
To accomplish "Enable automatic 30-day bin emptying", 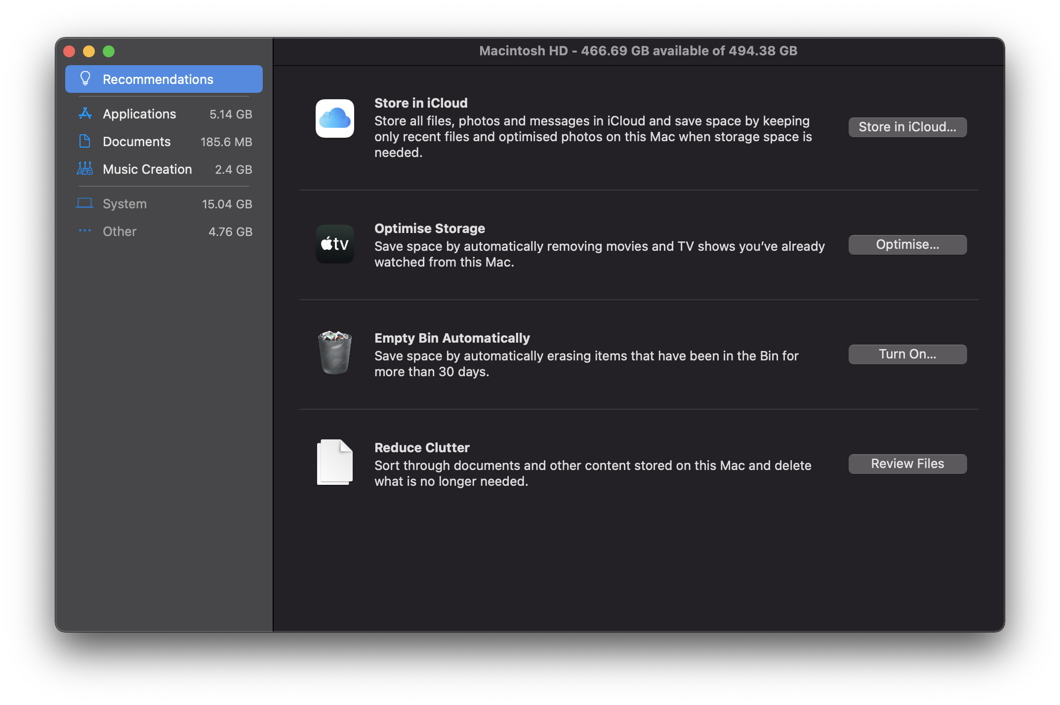I will coord(906,353).
